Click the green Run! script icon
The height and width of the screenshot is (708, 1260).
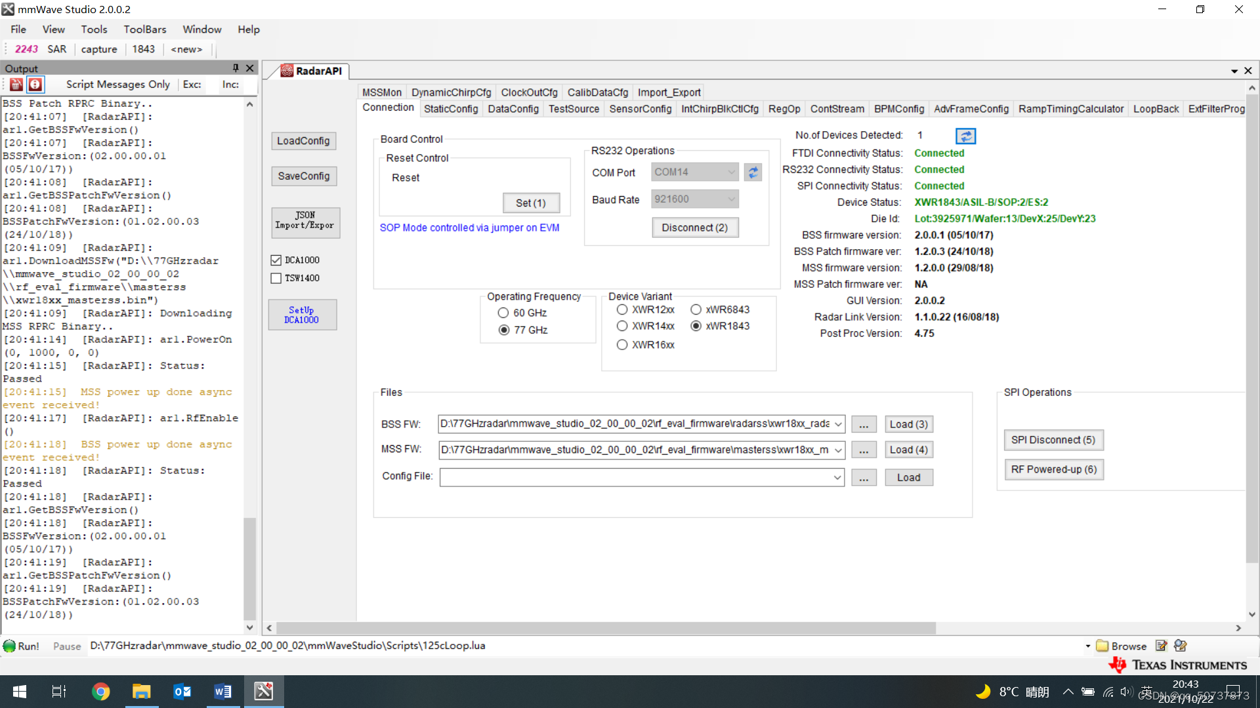pos(10,646)
